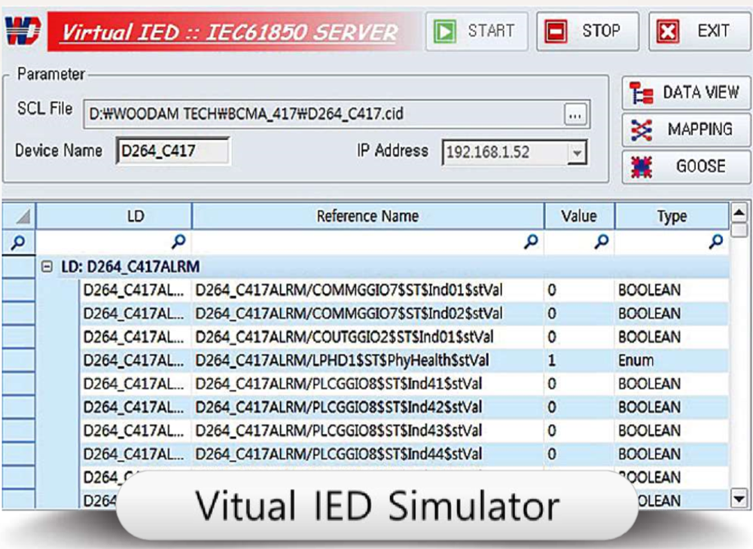Open the GOOSE button
This screenshot has height=549, width=753.
pos(686,166)
